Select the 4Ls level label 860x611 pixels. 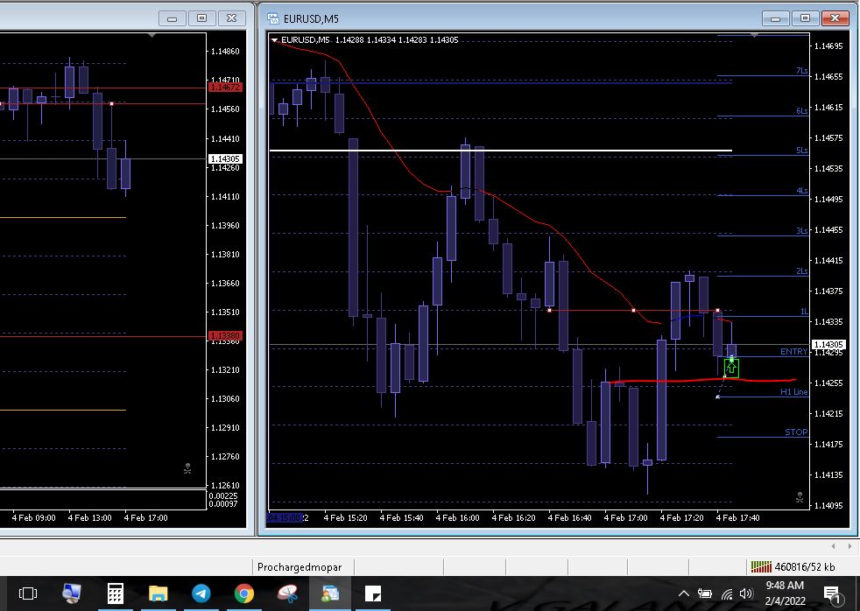pyautogui.click(x=801, y=191)
